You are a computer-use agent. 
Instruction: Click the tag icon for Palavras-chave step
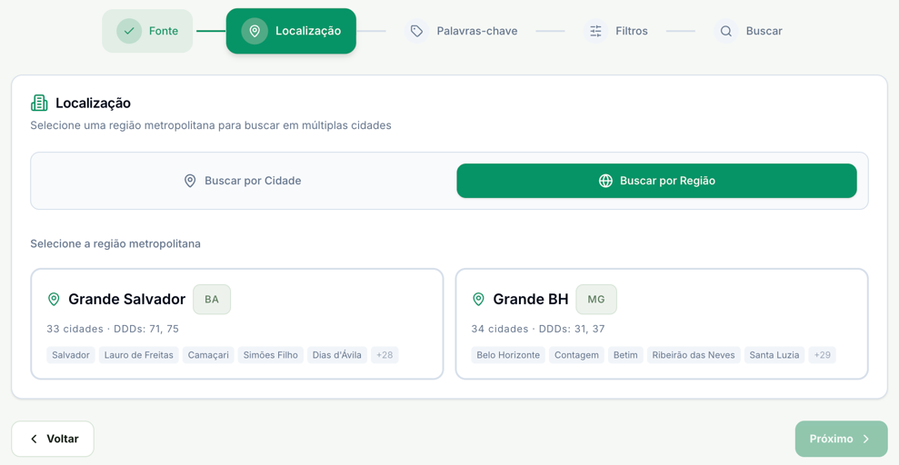[x=417, y=31]
